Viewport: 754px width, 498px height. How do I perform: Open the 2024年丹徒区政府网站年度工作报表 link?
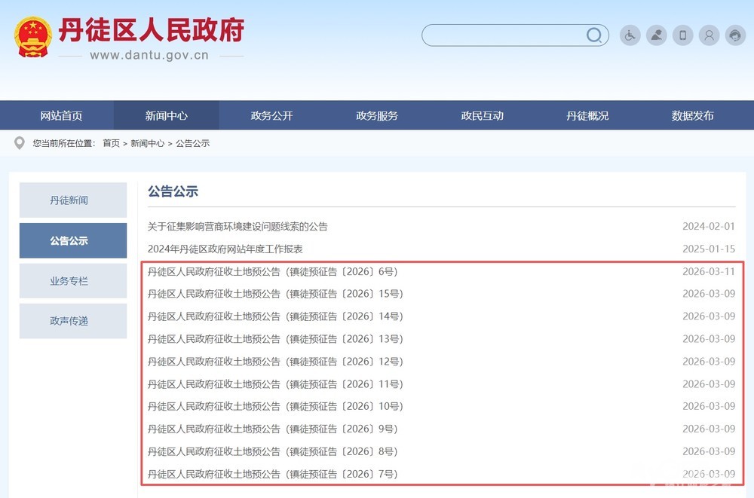tap(225, 249)
